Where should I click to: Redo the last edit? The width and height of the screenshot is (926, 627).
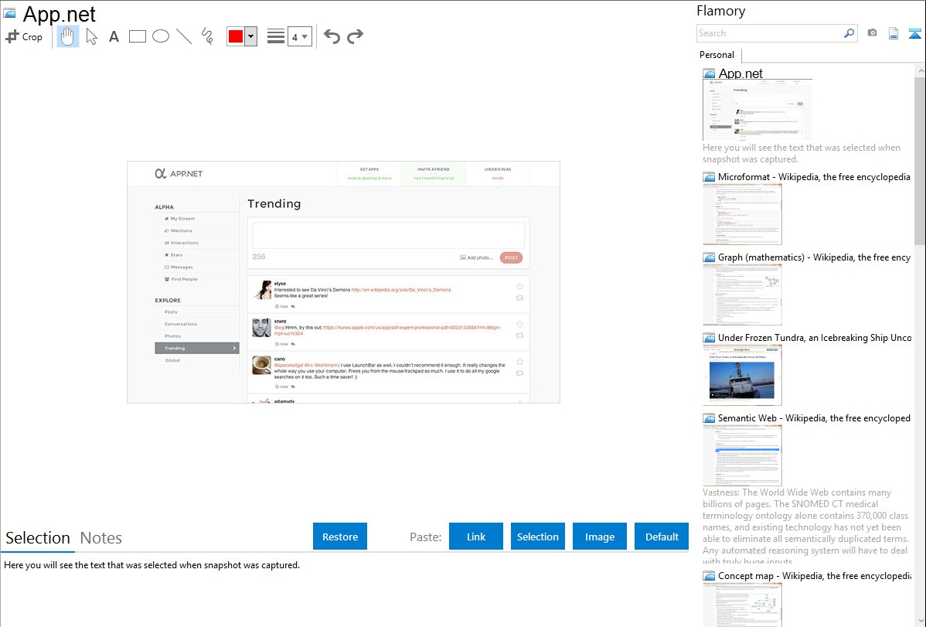pyautogui.click(x=355, y=36)
